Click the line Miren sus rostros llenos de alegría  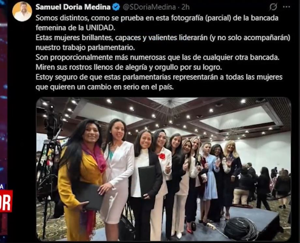tap(128, 67)
